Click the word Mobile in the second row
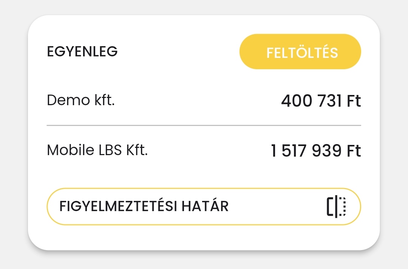This screenshot has width=408, height=269. 70,150
